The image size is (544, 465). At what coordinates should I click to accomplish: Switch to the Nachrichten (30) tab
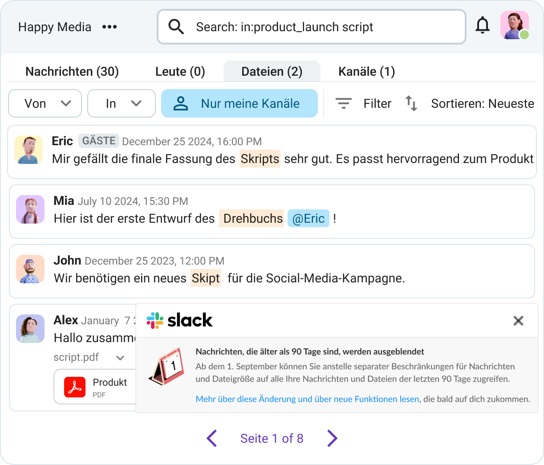(x=72, y=71)
